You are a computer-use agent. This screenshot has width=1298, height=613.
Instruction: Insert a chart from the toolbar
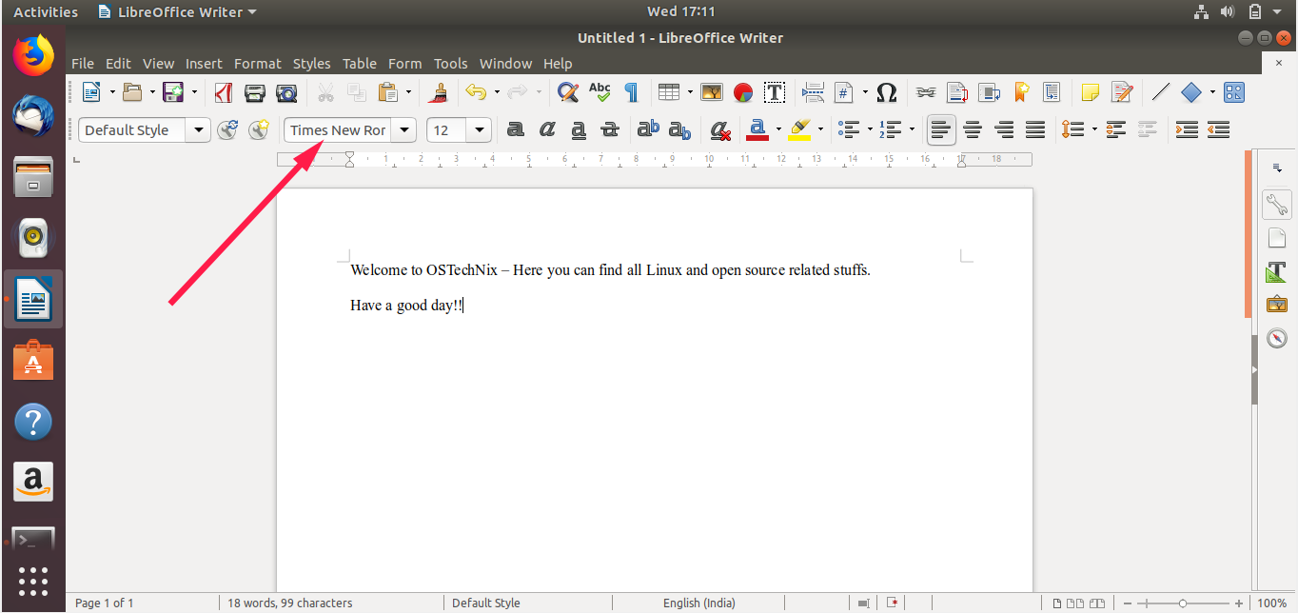(743, 92)
